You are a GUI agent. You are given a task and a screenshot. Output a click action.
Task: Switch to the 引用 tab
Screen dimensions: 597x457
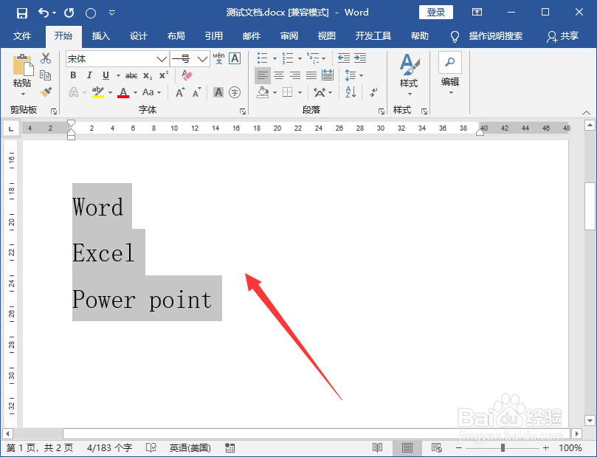click(213, 36)
